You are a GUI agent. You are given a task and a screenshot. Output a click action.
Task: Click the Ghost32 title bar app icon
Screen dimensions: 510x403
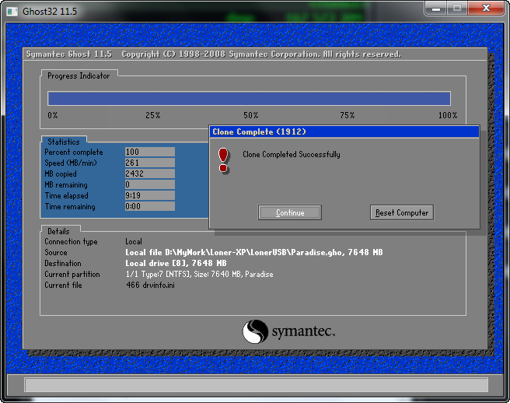click(x=12, y=9)
